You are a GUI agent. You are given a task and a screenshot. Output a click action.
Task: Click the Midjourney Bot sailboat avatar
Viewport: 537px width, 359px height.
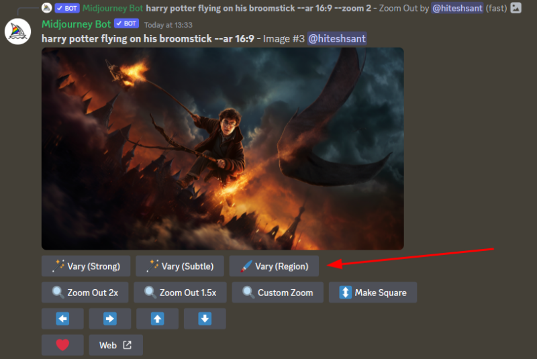pyautogui.click(x=18, y=32)
